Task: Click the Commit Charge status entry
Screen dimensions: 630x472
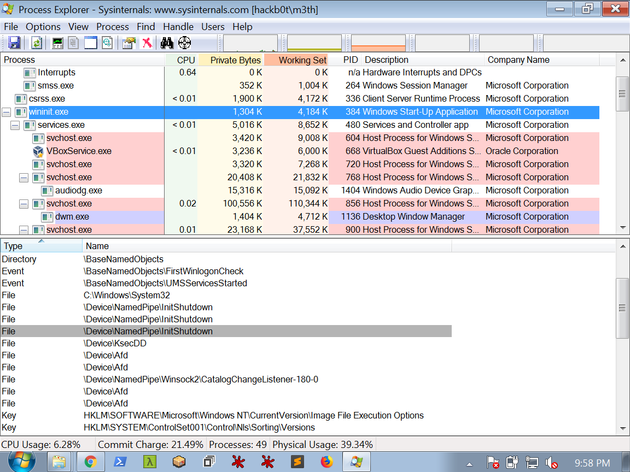Action: [x=151, y=445]
